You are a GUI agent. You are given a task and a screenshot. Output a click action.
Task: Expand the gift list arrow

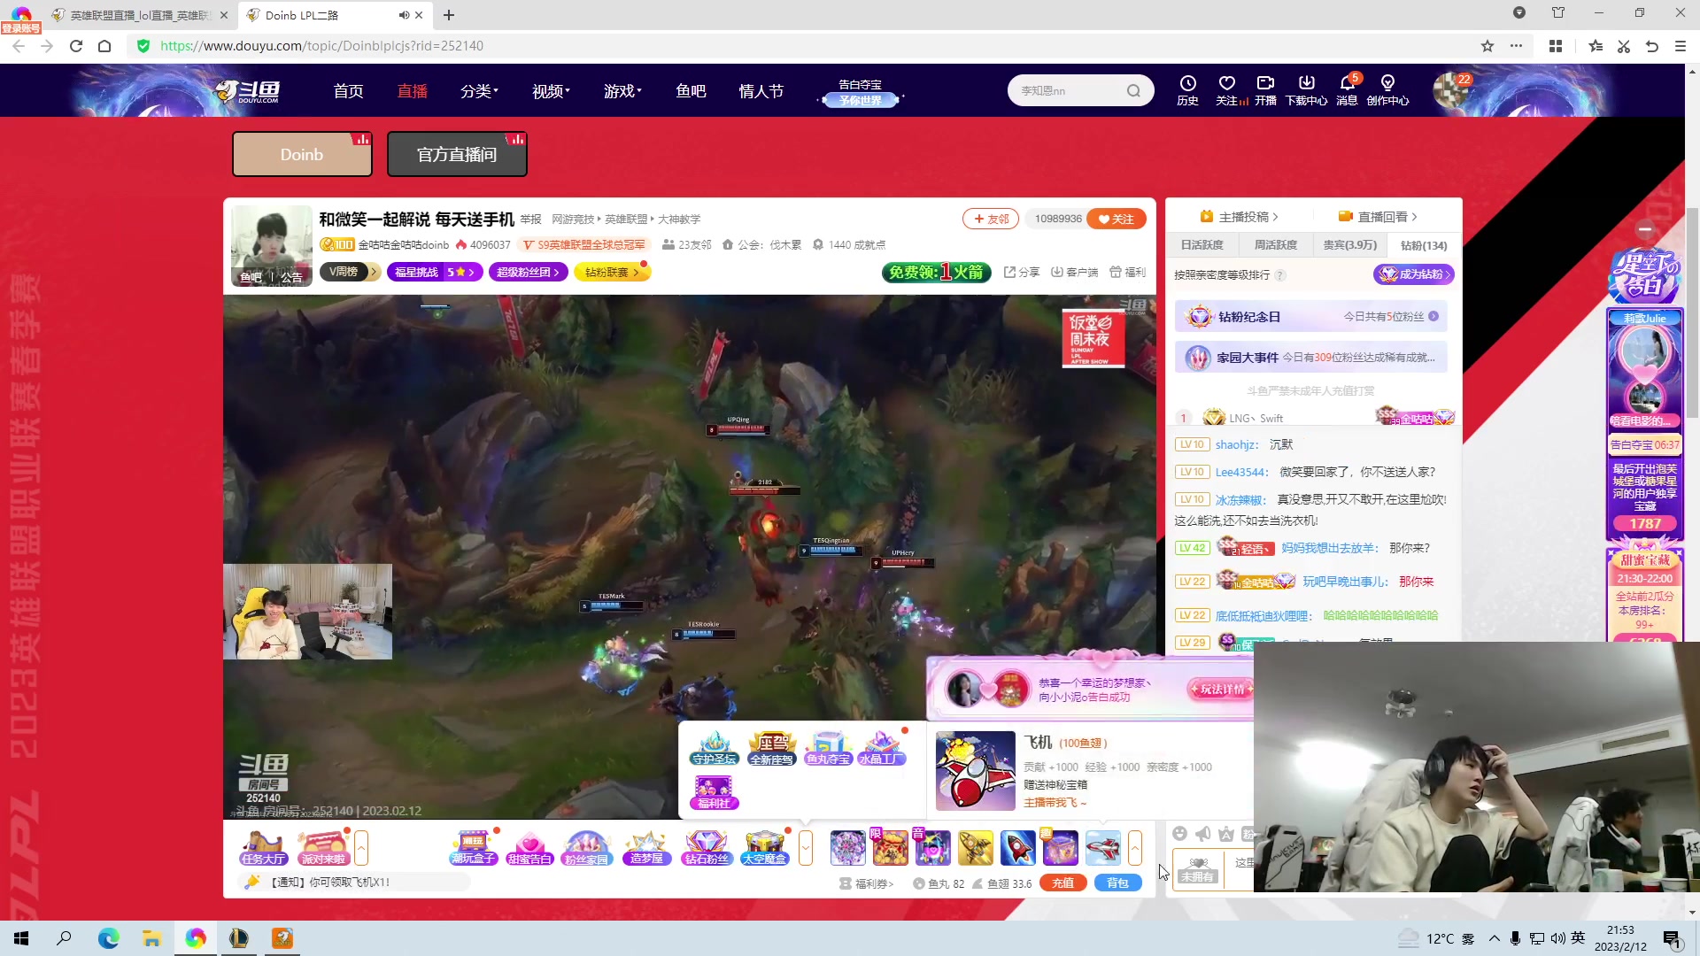tap(1135, 848)
